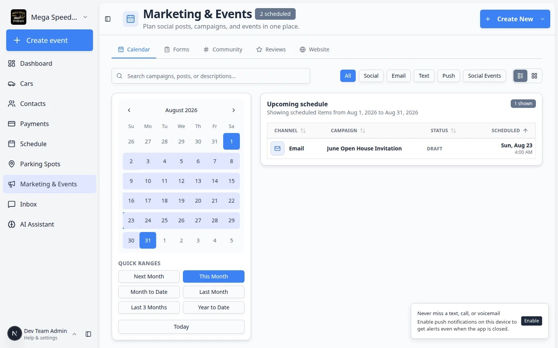
Task: Select the Next Month quick range
Action: pyautogui.click(x=149, y=276)
